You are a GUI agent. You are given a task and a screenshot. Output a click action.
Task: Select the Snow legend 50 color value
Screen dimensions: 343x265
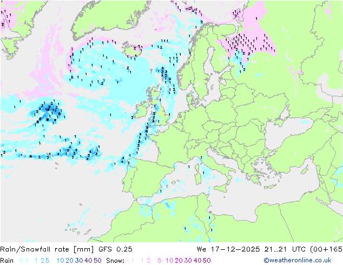click(x=207, y=261)
